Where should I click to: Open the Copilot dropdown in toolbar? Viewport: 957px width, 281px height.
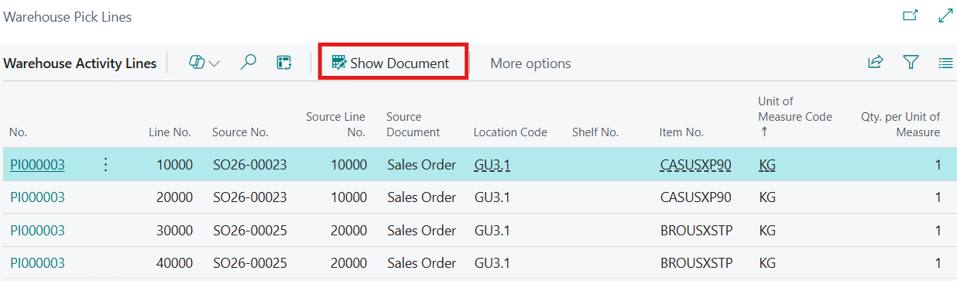coord(204,63)
